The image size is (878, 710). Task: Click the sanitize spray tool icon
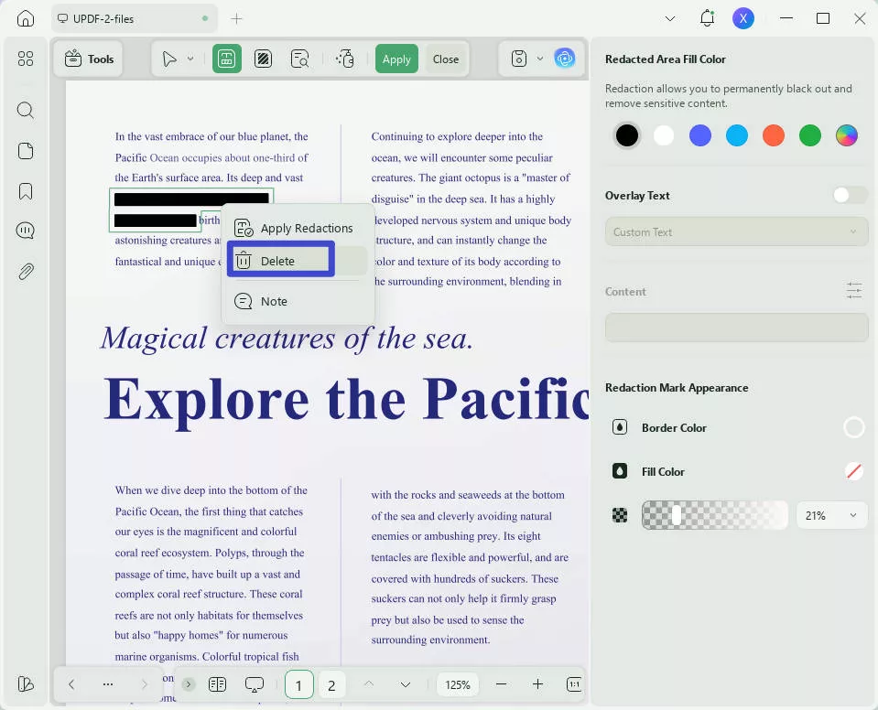(345, 59)
